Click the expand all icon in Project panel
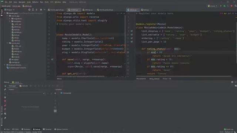Image resolution: width=237 pixels, height=133 pixels. click(33, 10)
